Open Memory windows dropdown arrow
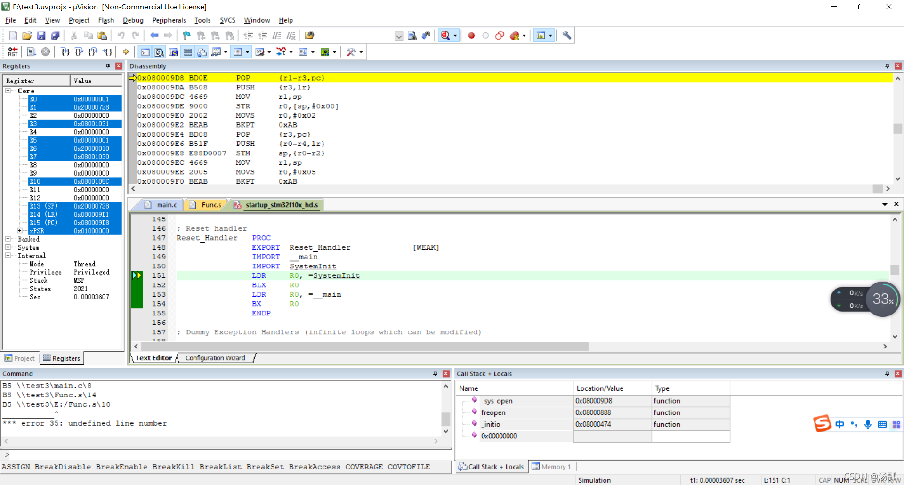904x485 pixels. click(248, 52)
